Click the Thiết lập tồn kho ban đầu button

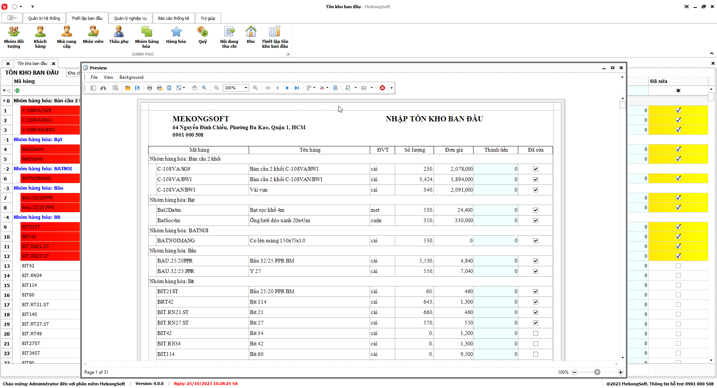[275, 36]
